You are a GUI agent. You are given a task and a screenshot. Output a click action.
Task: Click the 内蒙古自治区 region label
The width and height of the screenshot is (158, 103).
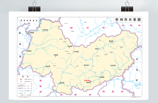pyautogui.click(x=29, y=20)
